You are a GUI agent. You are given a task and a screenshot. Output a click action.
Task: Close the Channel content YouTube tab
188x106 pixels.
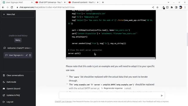click(98, 2)
